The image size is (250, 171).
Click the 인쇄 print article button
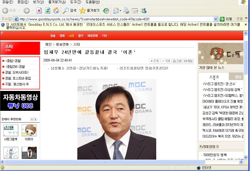click(x=177, y=61)
